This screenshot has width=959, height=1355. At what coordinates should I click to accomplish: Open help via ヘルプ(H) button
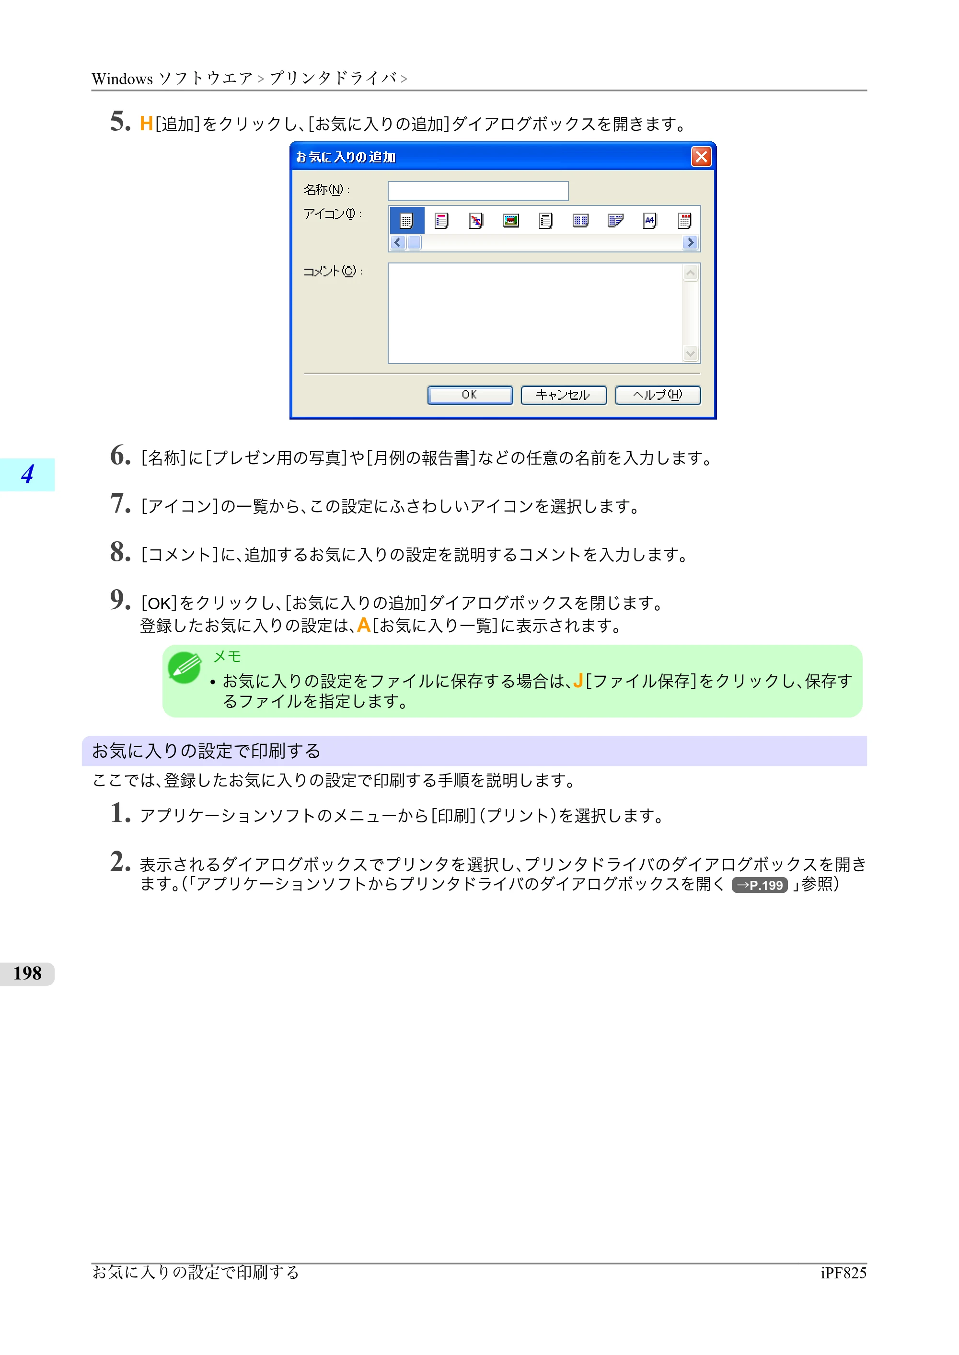pyautogui.click(x=658, y=395)
